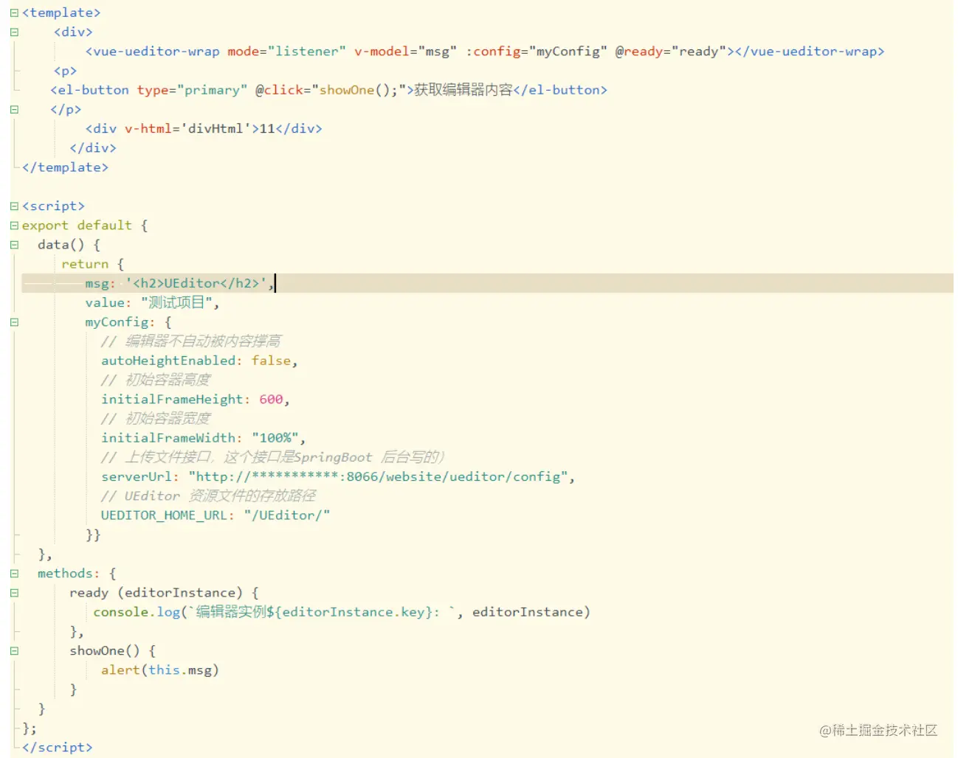The width and height of the screenshot is (958, 758).
Task: Click the comment 初始容器高度
Action: [x=156, y=380]
